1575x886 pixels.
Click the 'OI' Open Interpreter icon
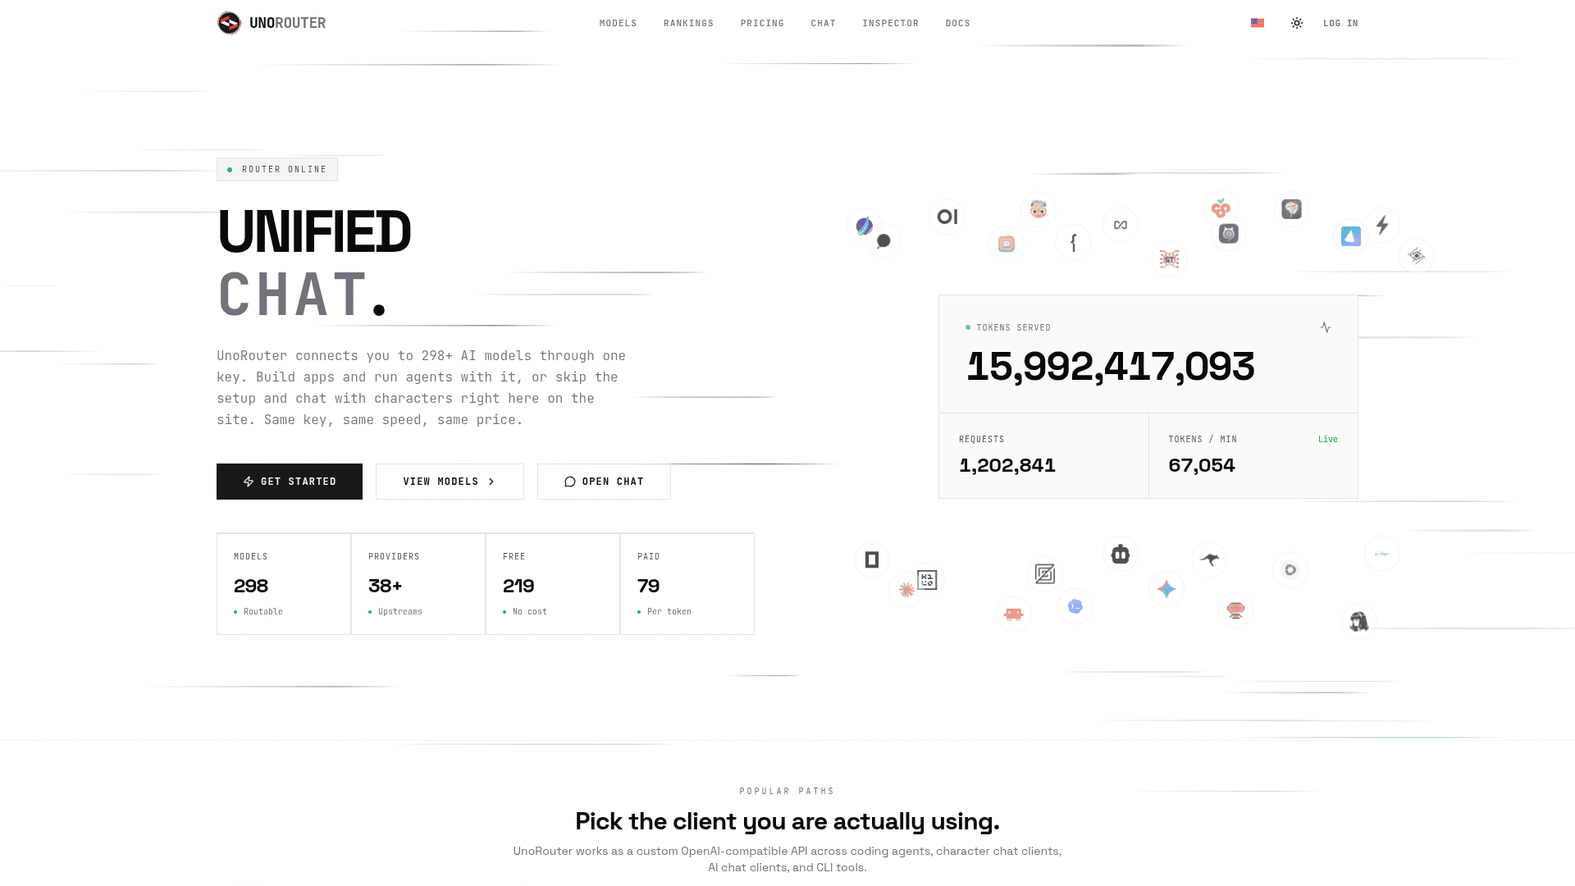tap(947, 217)
